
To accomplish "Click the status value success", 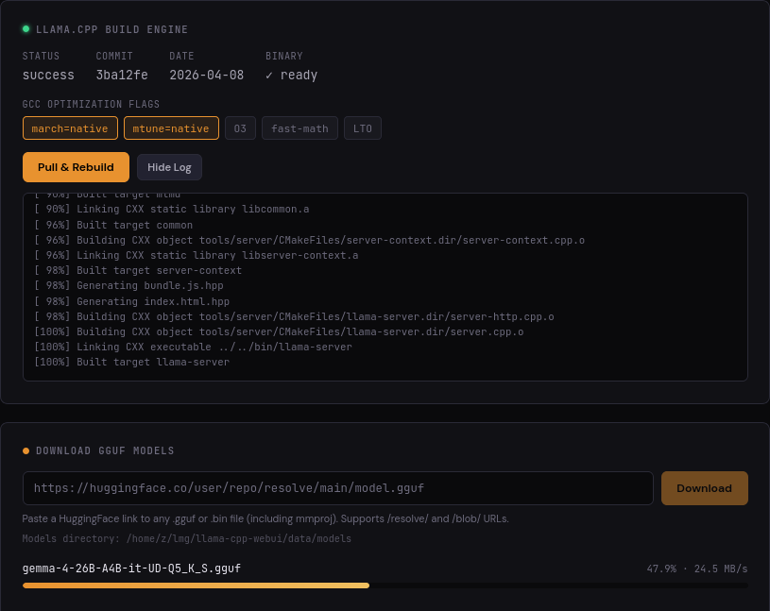I will 48,76.
